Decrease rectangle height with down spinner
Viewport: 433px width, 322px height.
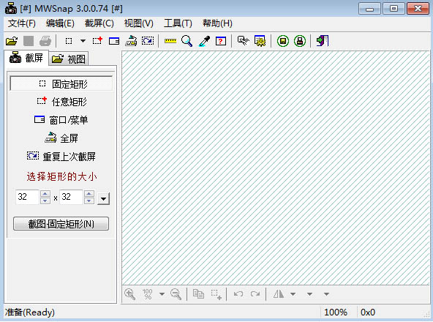click(89, 201)
